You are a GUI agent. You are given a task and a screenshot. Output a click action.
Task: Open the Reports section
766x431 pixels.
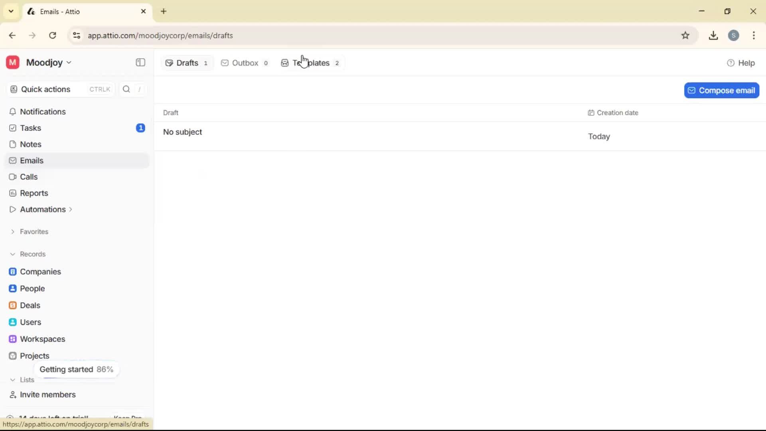pos(33,193)
